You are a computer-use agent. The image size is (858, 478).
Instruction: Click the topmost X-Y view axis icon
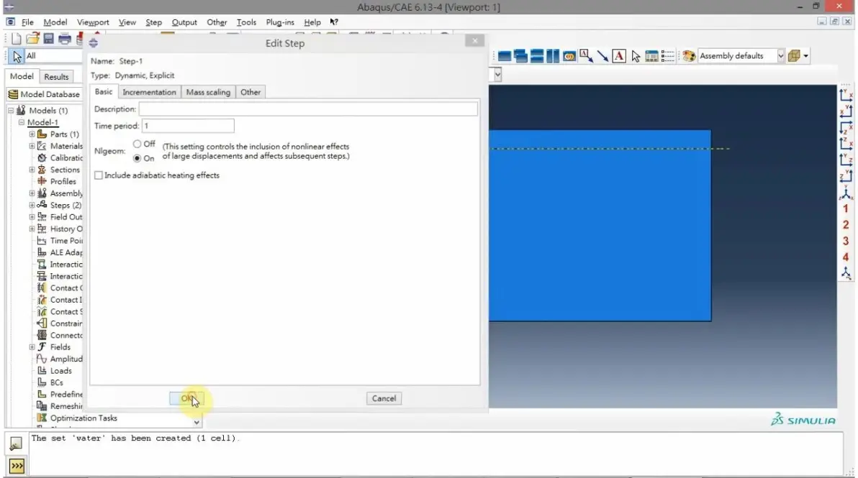(846, 95)
